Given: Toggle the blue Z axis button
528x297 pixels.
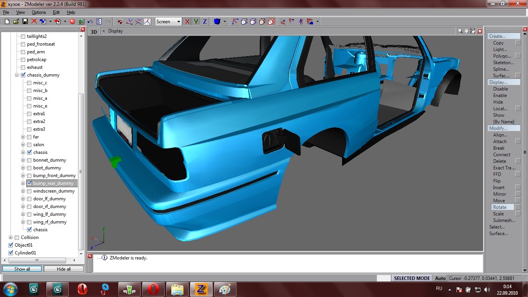Looking at the screenshot, I should tap(204, 22).
